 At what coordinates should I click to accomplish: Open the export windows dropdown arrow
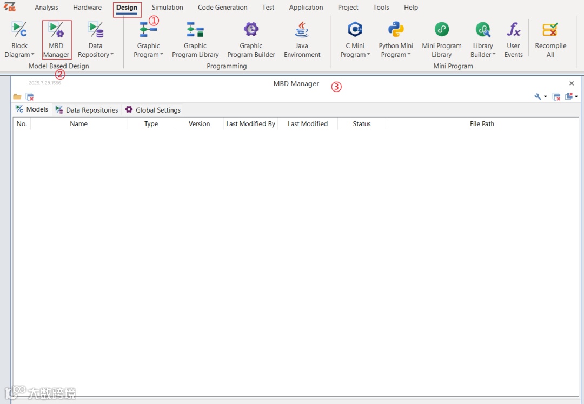pyautogui.click(x=576, y=96)
